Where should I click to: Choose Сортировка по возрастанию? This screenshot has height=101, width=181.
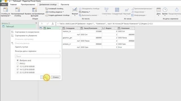pyautogui.click(x=27, y=32)
